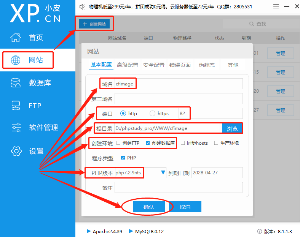The image size is (300, 237).
Task: Click the MySQL8.0.12 status text
Action: click(x=149, y=231)
